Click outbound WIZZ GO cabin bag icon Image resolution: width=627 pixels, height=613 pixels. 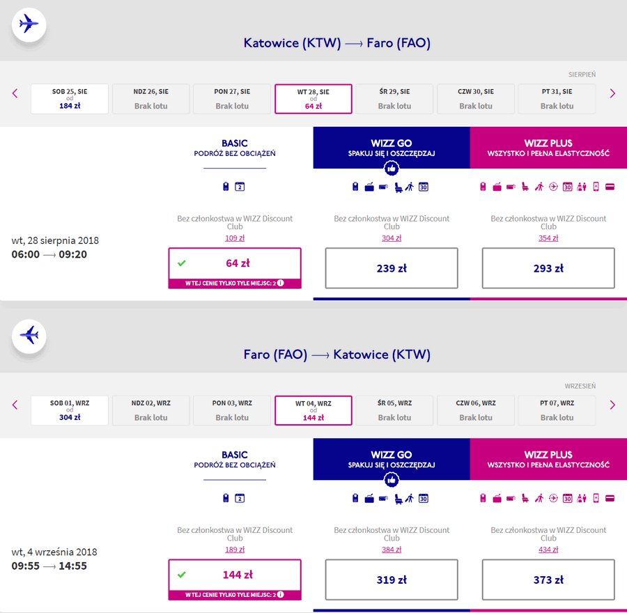pos(355,187)
